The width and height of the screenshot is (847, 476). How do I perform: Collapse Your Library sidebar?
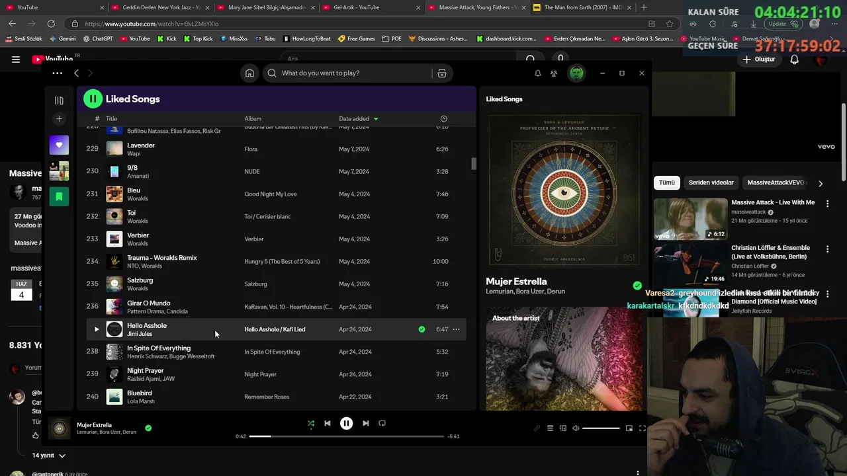coord(59,100)
